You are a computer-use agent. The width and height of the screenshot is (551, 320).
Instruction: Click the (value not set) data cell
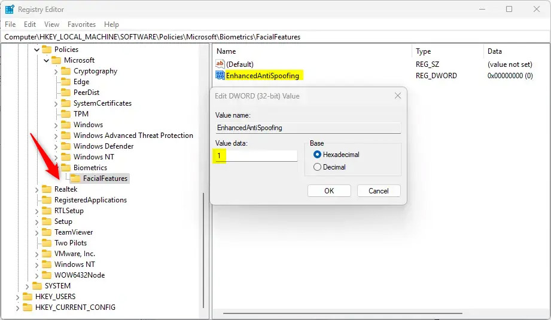pos(510,64)
